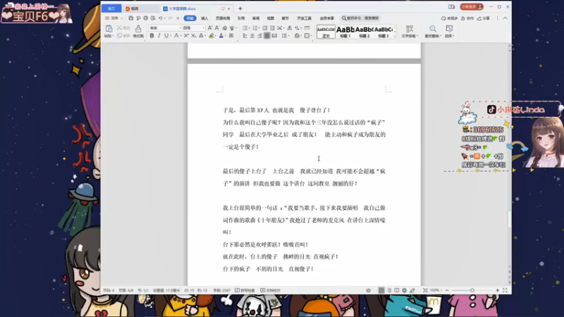Open the Insert ribbon tab
The width and height of the screenshot is (564, 317).
204,18
